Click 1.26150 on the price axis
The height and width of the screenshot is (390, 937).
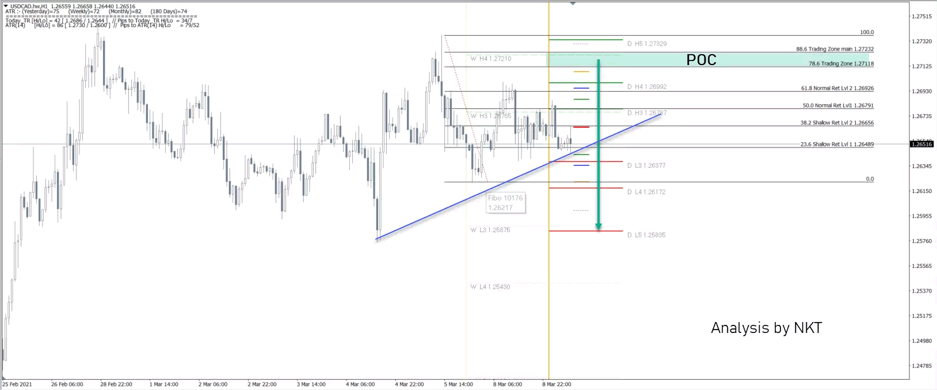(921, 191)
